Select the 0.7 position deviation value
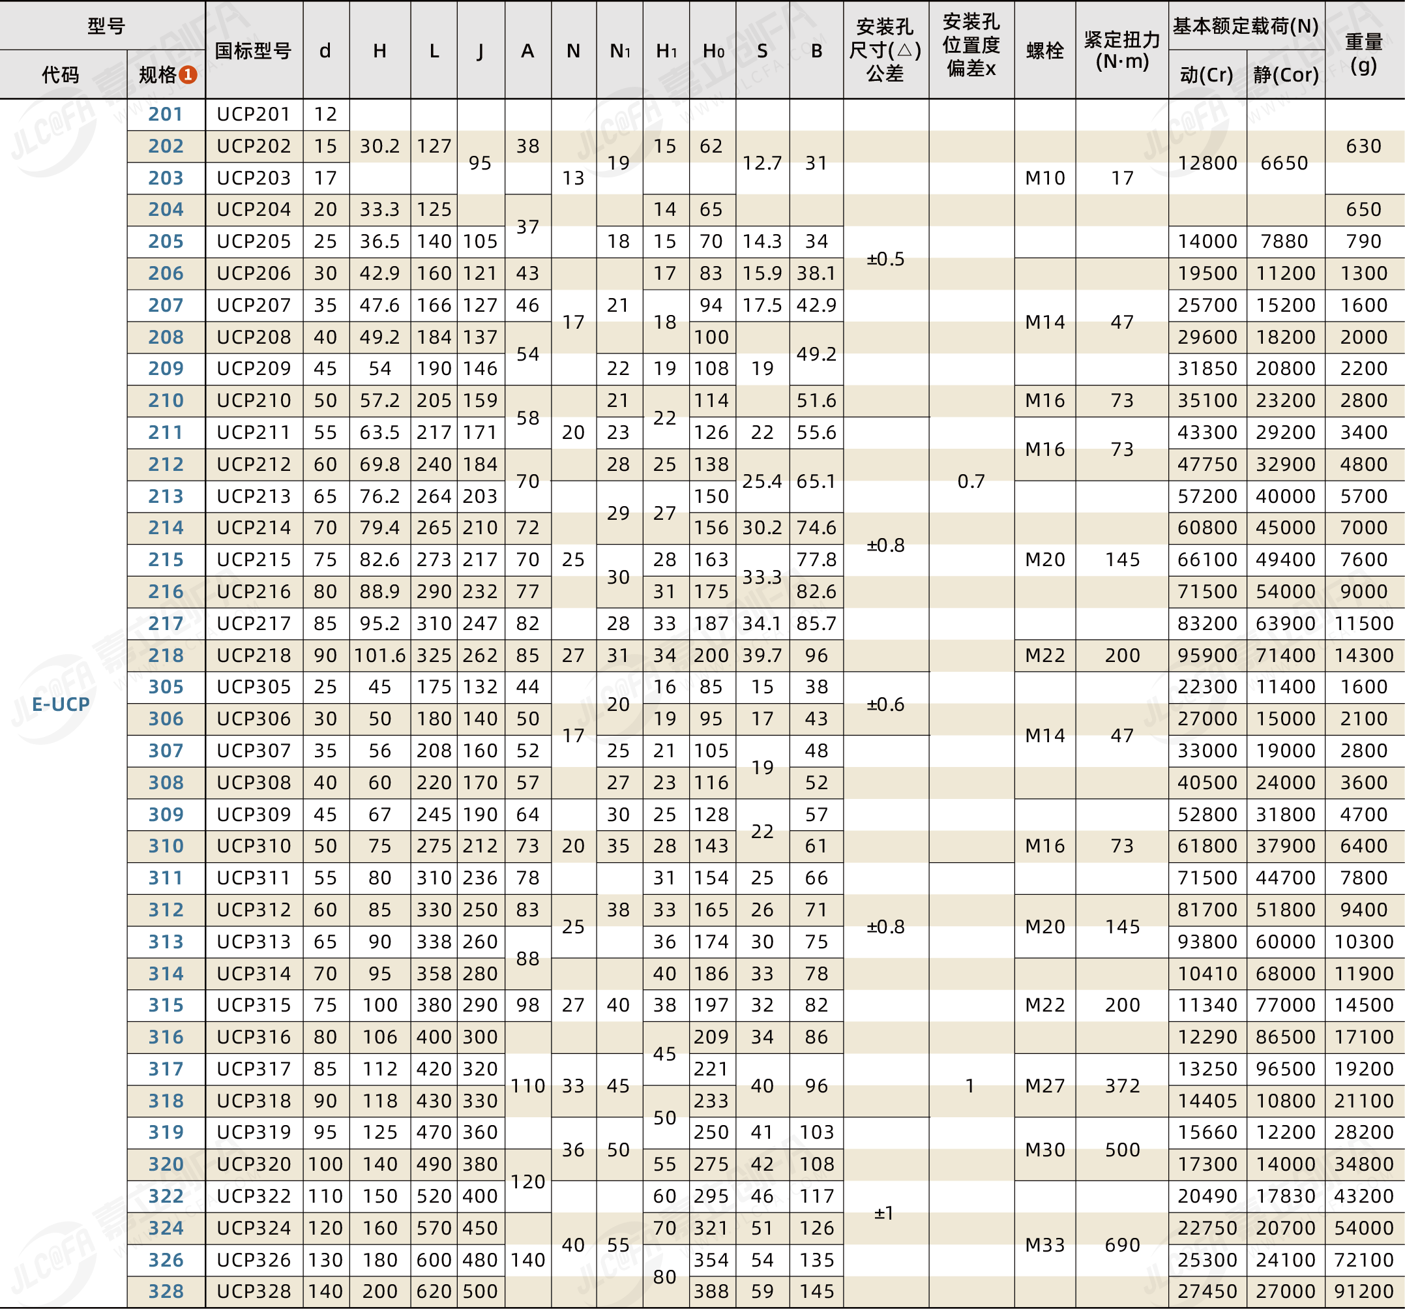 coord(971,481)
